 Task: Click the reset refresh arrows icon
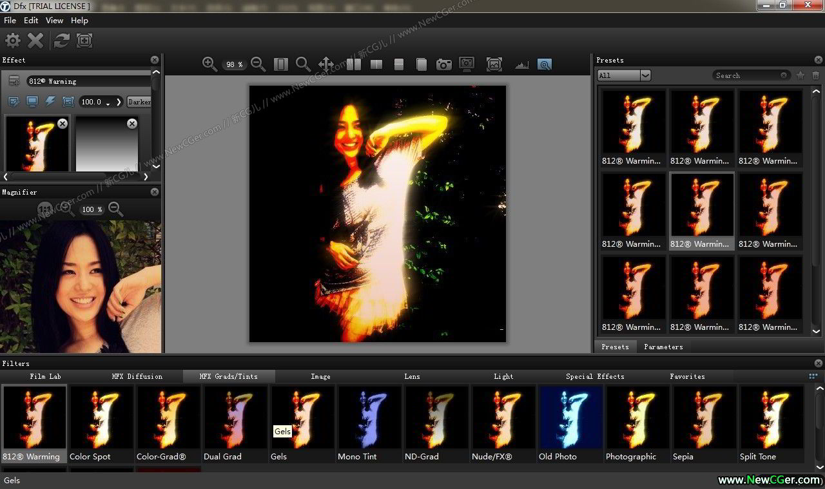tap(61, 41)
